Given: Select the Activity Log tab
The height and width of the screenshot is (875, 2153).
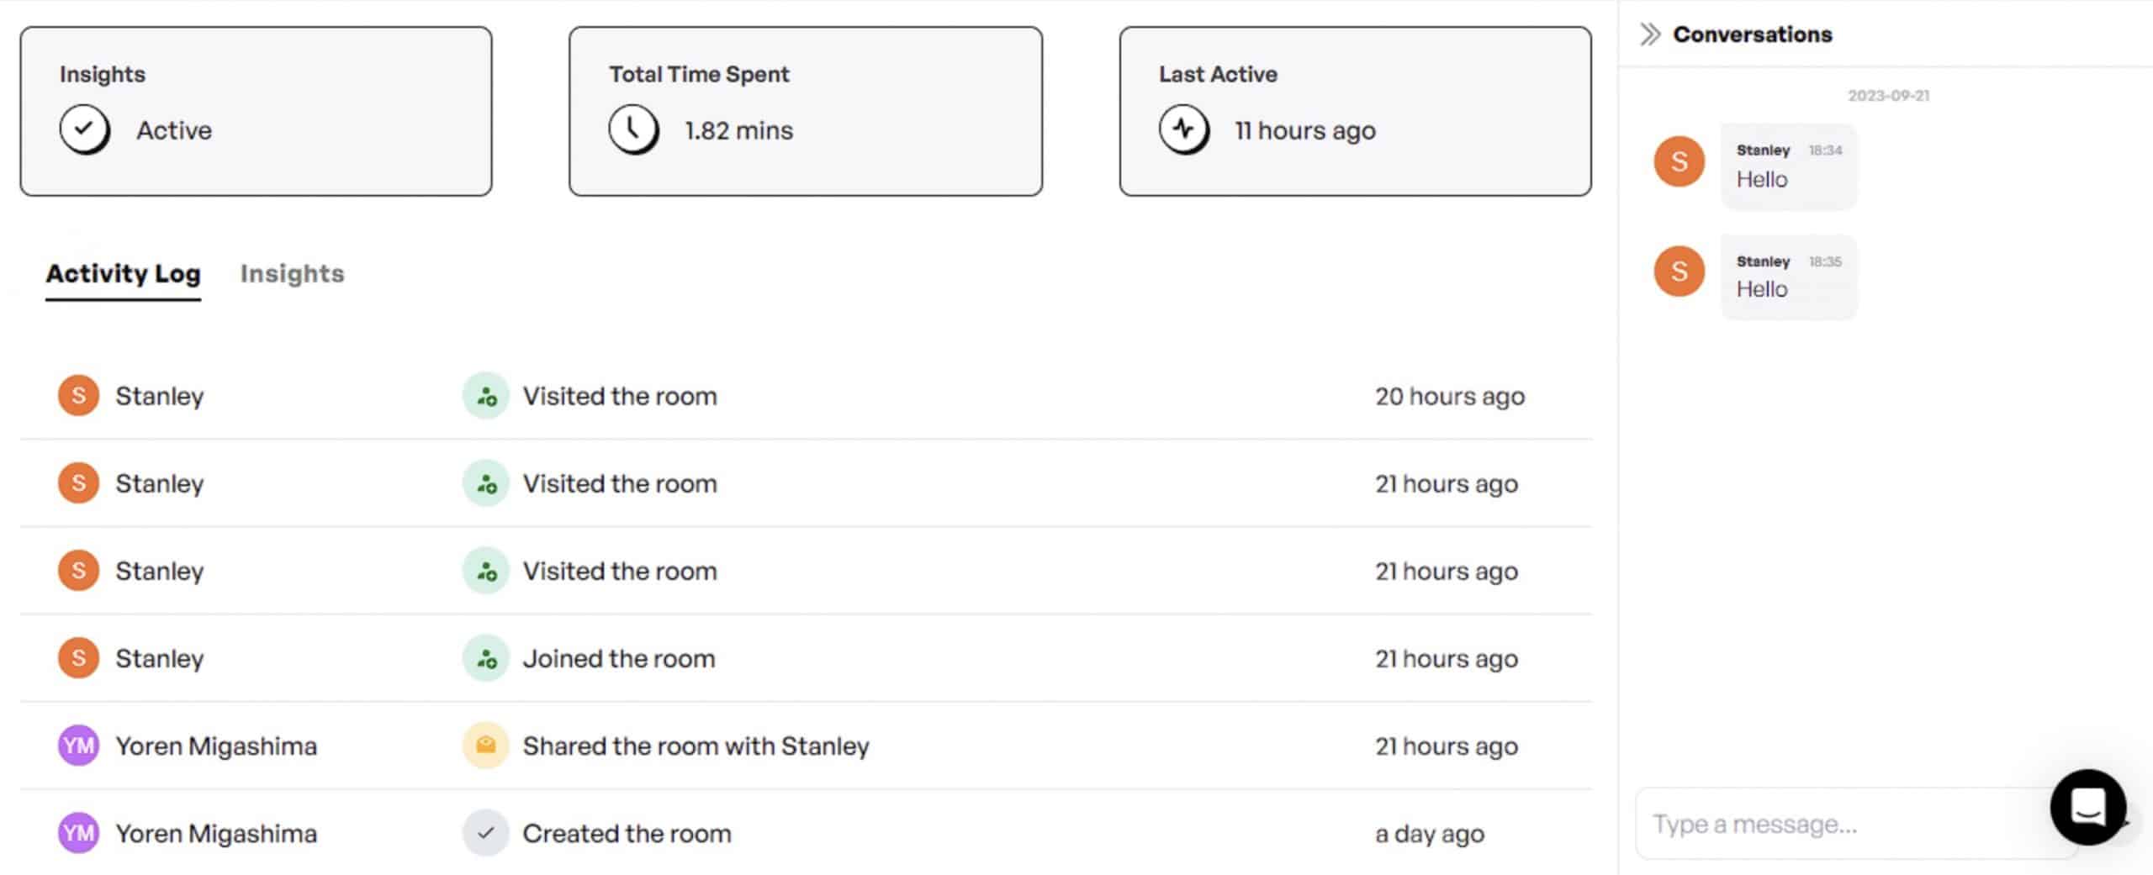Looking at the screenshot, I should [x=123, y=273].
